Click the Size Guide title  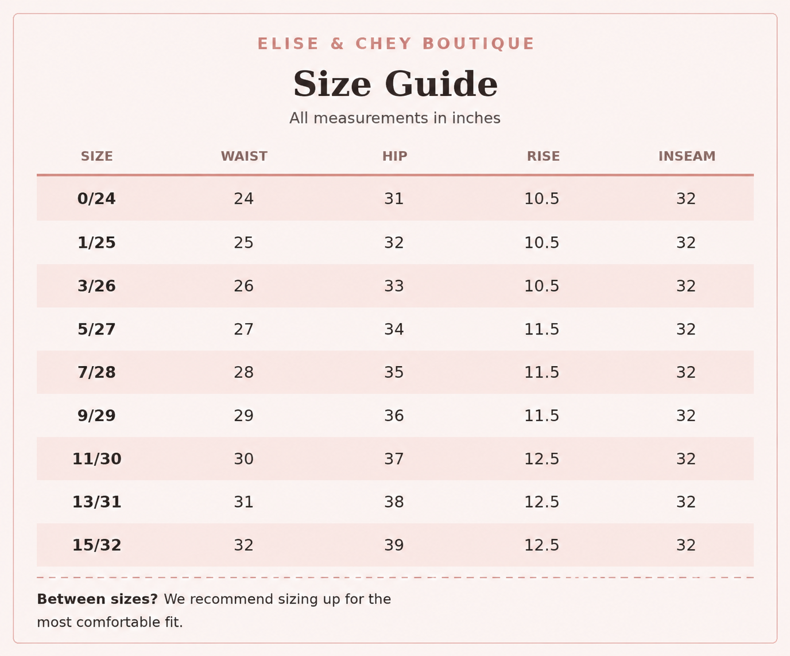(395, 84)
